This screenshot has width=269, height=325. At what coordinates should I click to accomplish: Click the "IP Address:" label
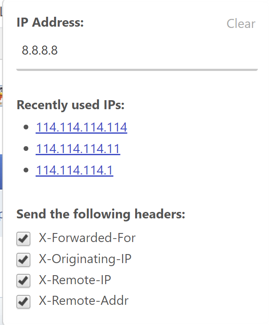[x=50, y=22]
